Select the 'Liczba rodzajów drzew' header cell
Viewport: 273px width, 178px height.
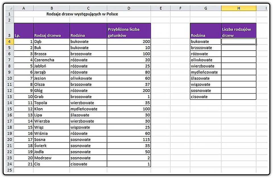[239, 31]
